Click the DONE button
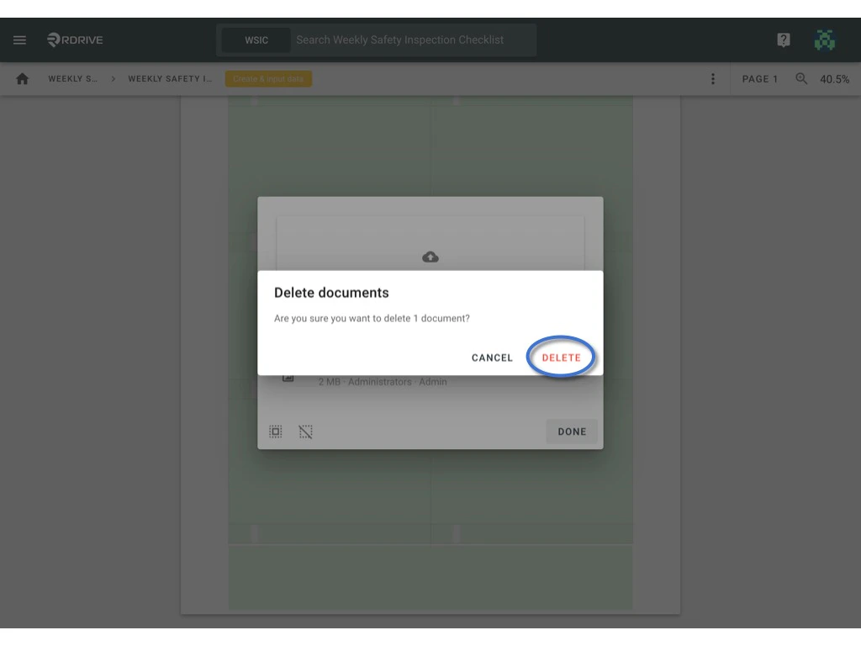 tap(572, 431)
